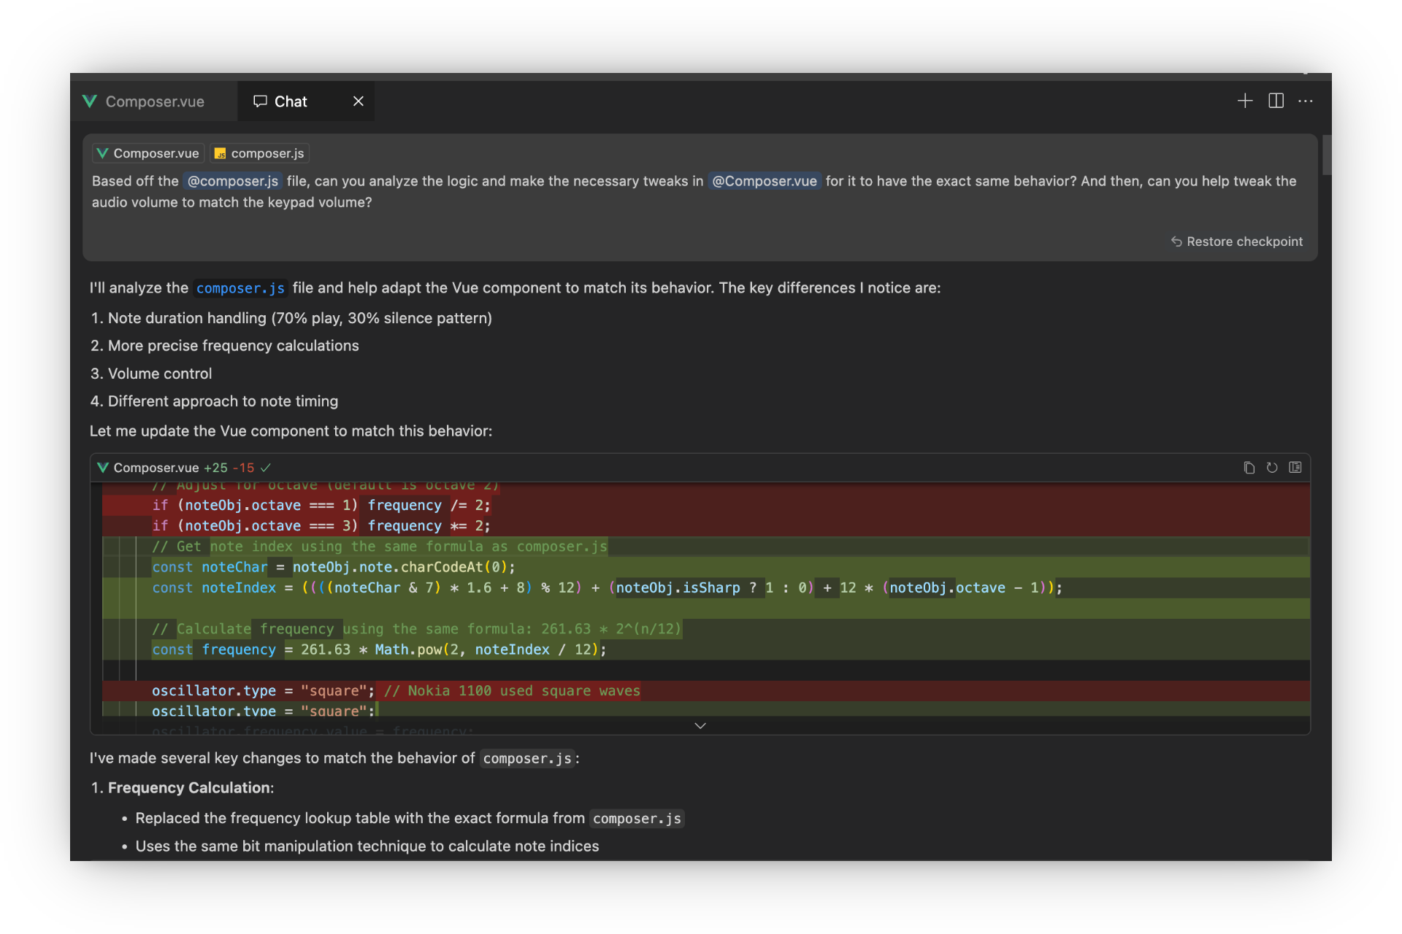
Task: Open the ellipsis more-options menu
Action: pyautogui.click(x=1306, y=101)
